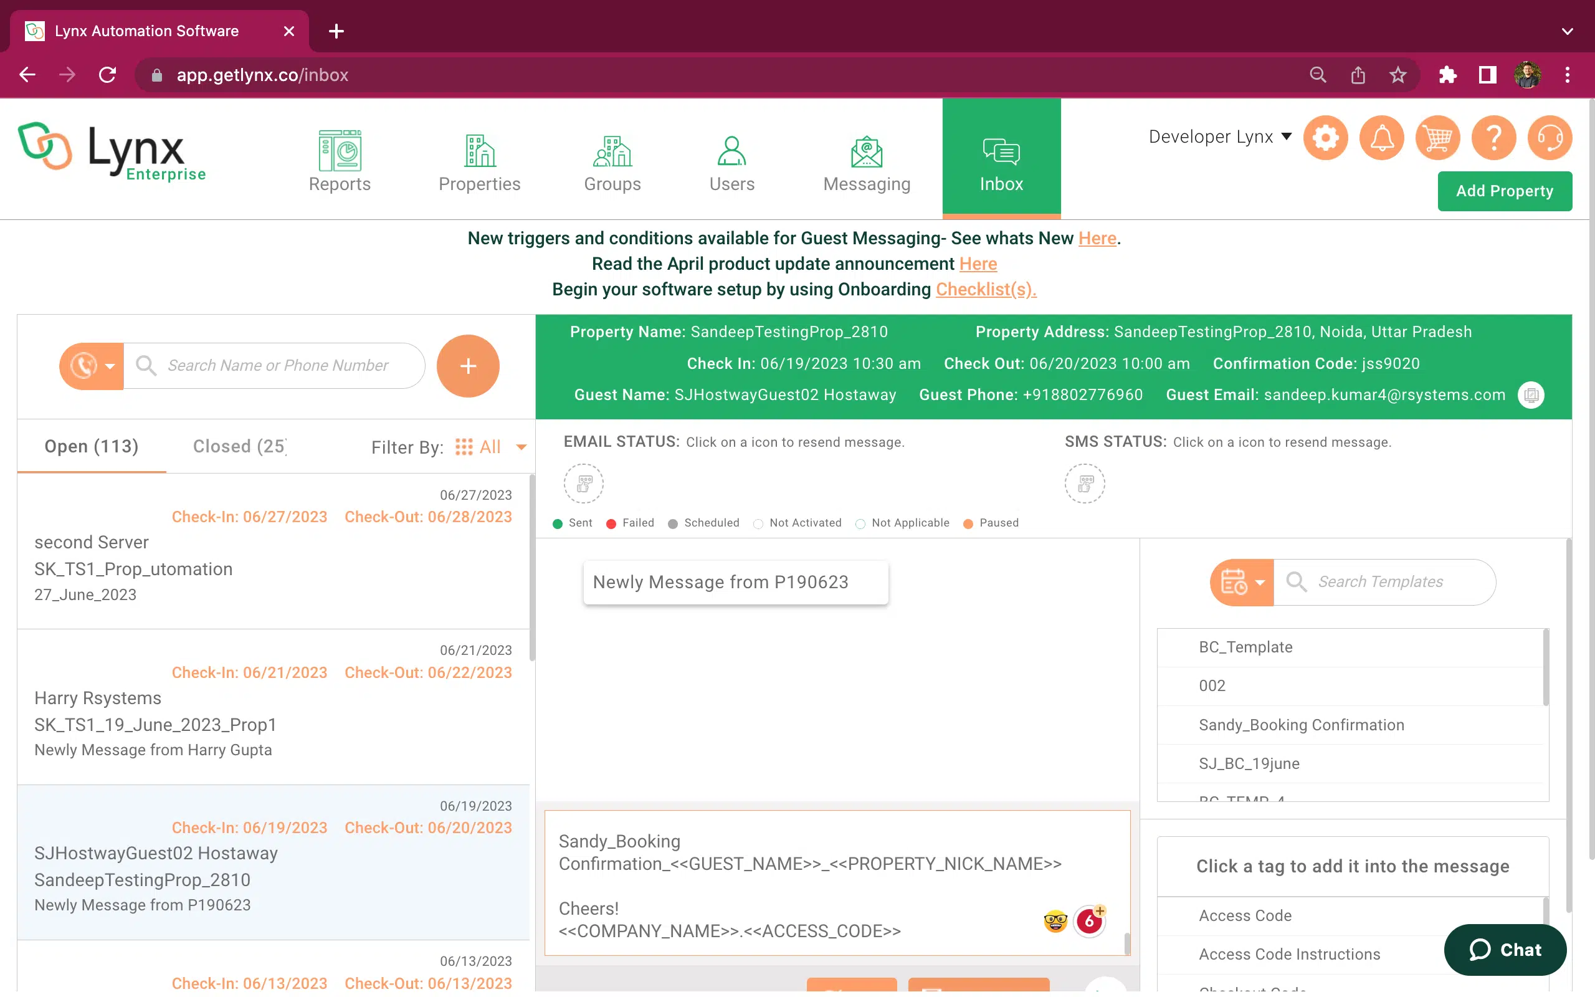Open browser extensions puzzle icon

1447,75
